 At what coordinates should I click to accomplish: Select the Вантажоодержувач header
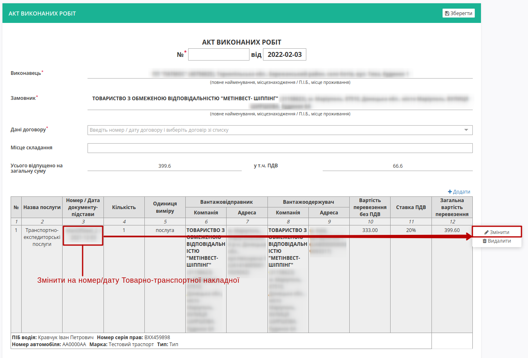pyautogui.click(x=308, y=202)
